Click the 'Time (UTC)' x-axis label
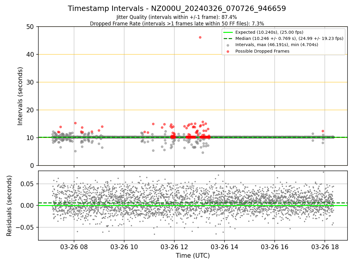The width and height of the screenshot is (354, 266). [193, 256]
